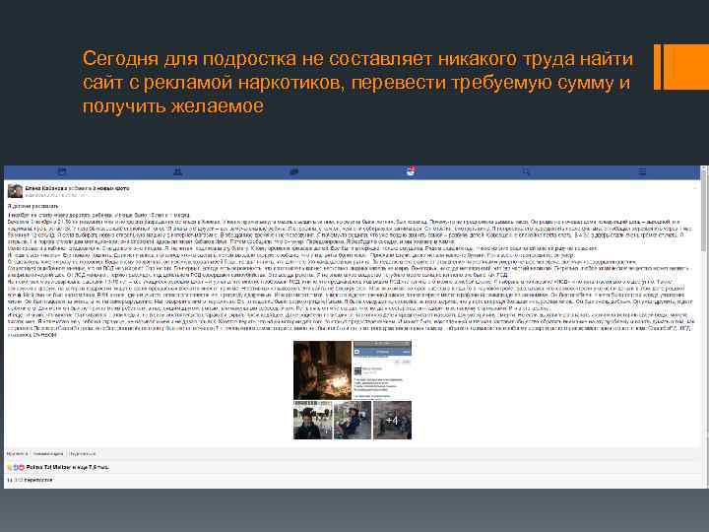Open 'Polina Tal Meltzer и еще 7,6 тыс.' list
Image resolution: width=709 pixels, height=532 pixels.
[x=68, y=467]
